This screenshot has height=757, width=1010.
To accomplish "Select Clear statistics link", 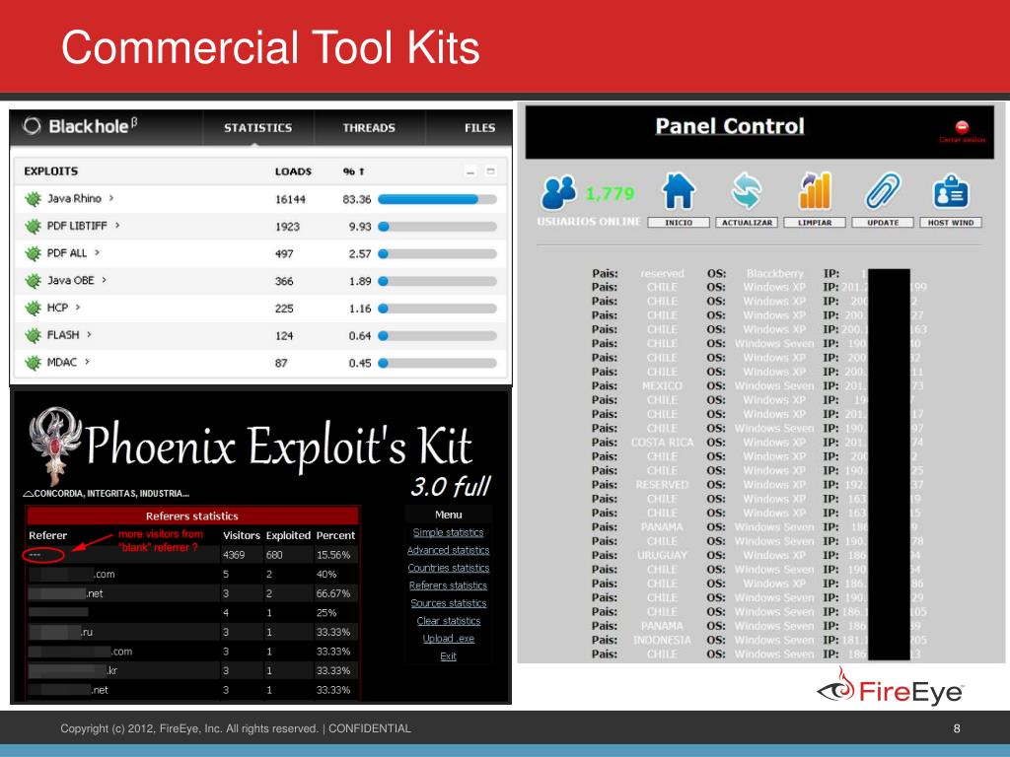I will point(449,621).
